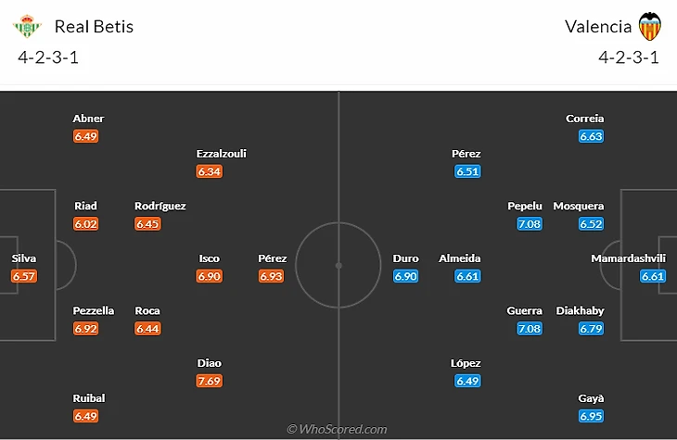The image size is (677, 440).
Task: Click Riad's 6.02 rating badge
Action: (x=86, y=223)
